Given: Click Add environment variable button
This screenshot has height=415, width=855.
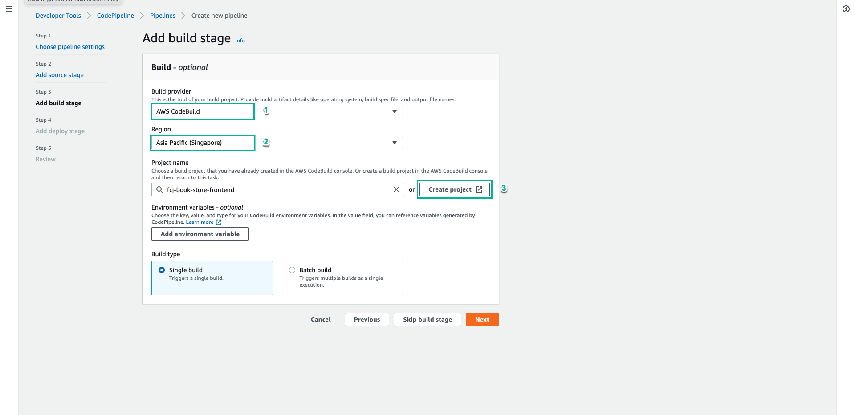Looking at the screenshot, I should 200,234.
